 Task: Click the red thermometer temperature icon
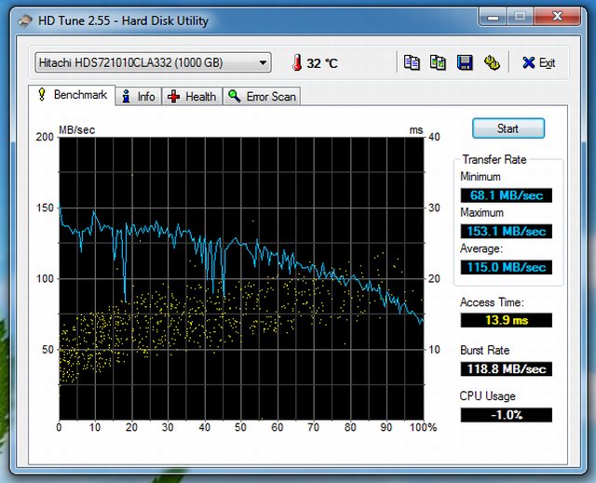pyautogui.click(x=297, y=63)
